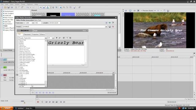Pause playback in transport bar
The image size is (196, 110).
click(53, 102)
